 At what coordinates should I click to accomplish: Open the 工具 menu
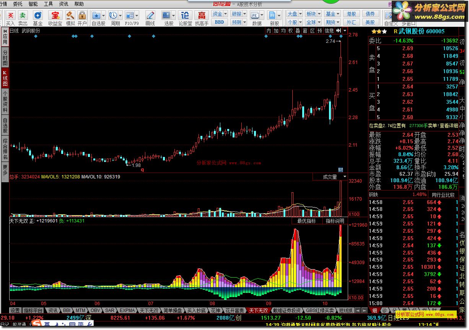(48, 4)
